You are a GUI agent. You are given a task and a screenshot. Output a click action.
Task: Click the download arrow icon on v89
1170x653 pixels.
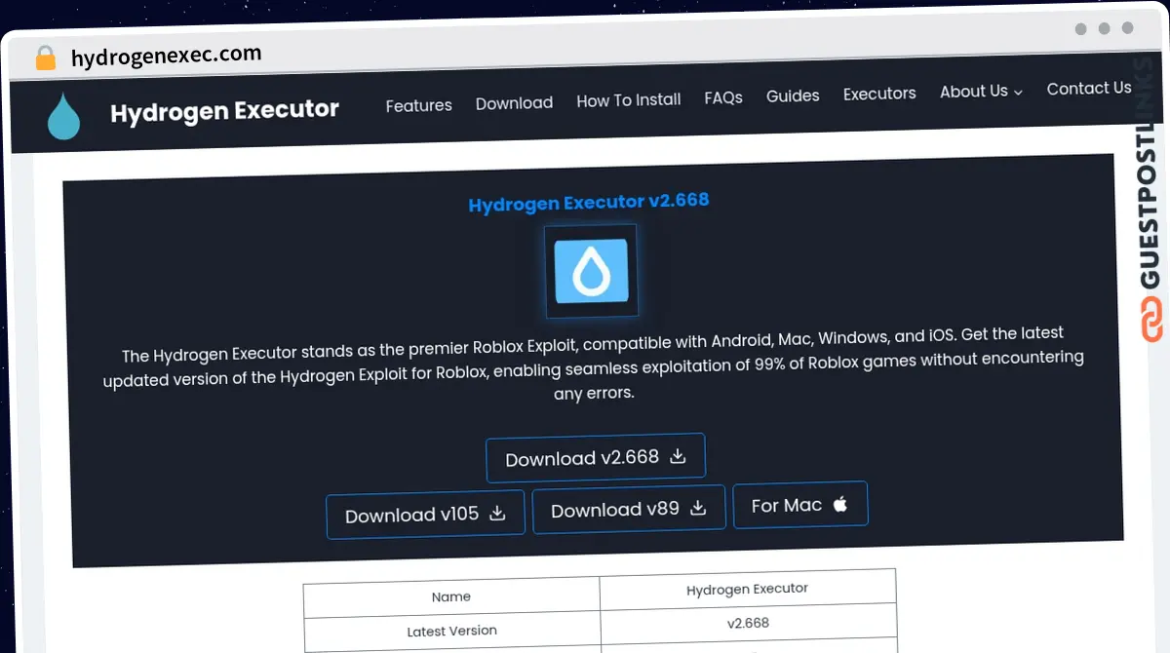(698, 508)
